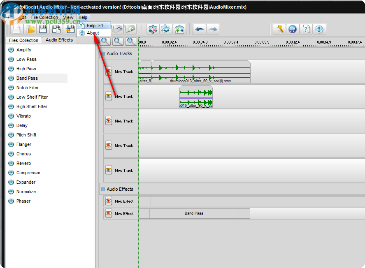The image size is (365, 268).
Task: Click the blue envelope curve toolbar icon
Action: pyautogui.click(x=117, y=29)
